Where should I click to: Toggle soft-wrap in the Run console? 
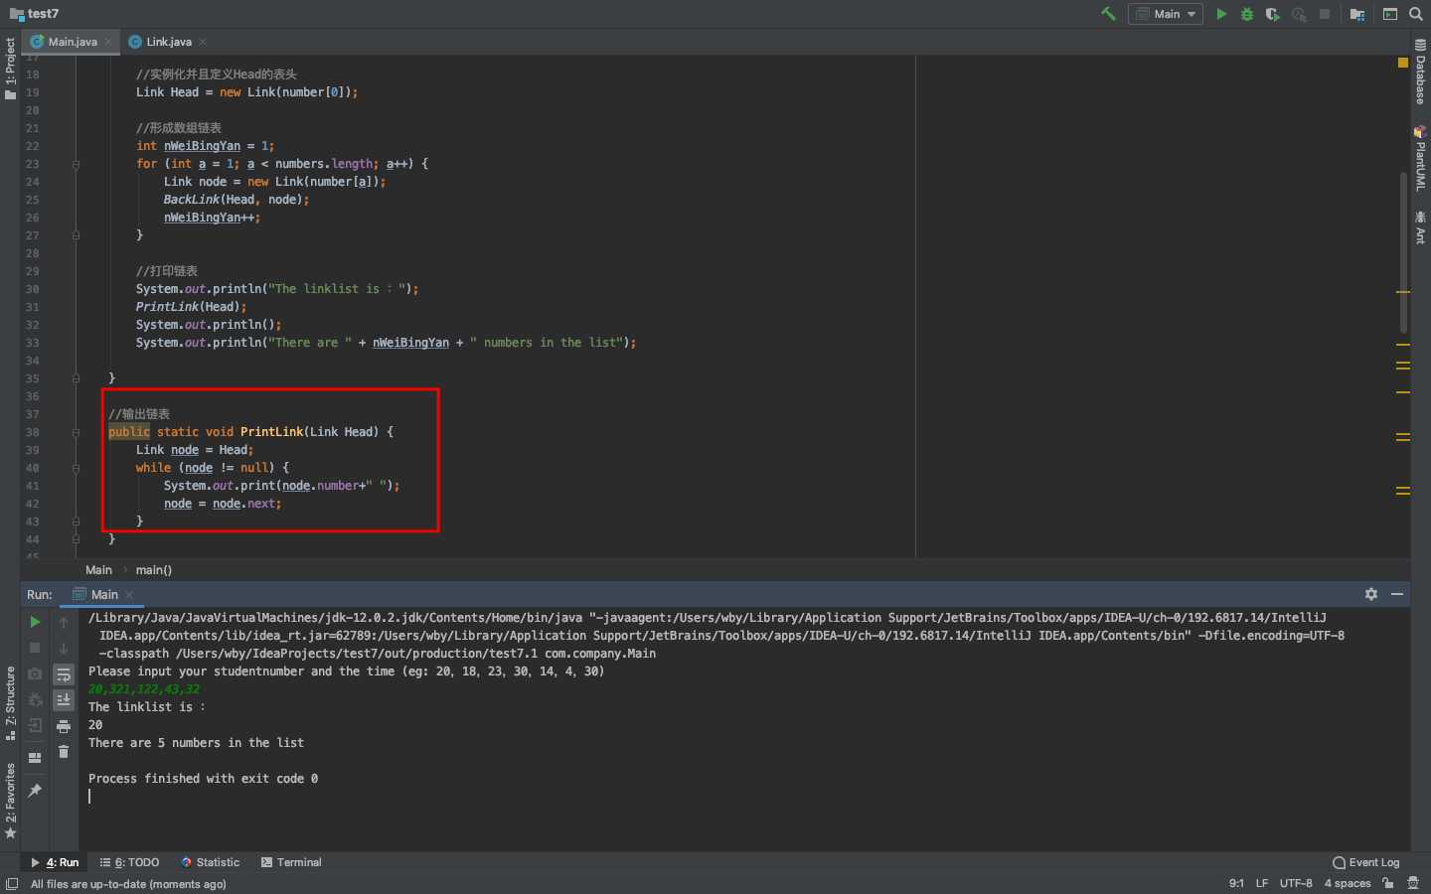[64, 674]
